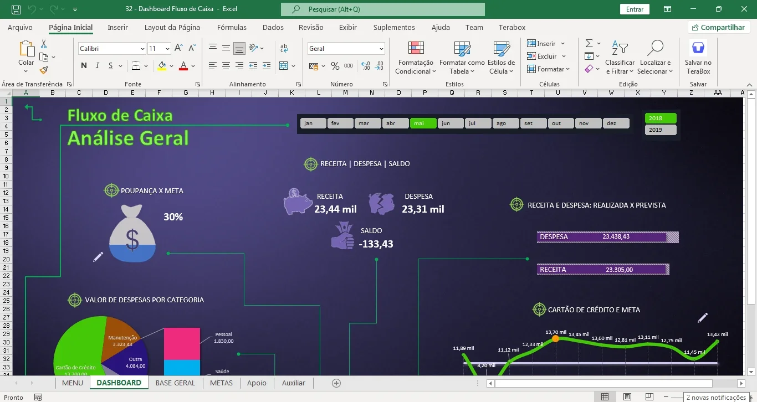Click the Save icon in title bar
This screenshot has width=757, height=402.
point(16,9)
